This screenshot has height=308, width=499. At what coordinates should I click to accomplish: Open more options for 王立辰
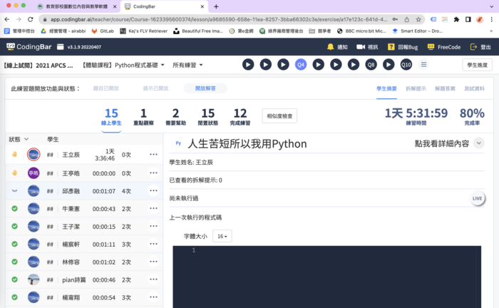point(153,155)
